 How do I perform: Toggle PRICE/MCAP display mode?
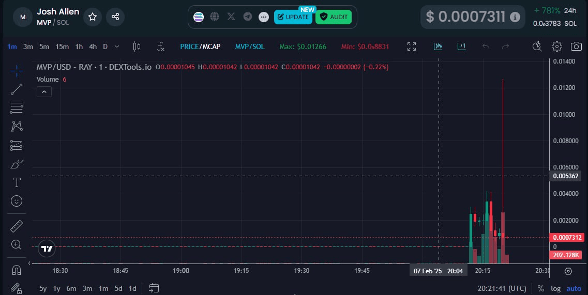click(x=200, y=47)
